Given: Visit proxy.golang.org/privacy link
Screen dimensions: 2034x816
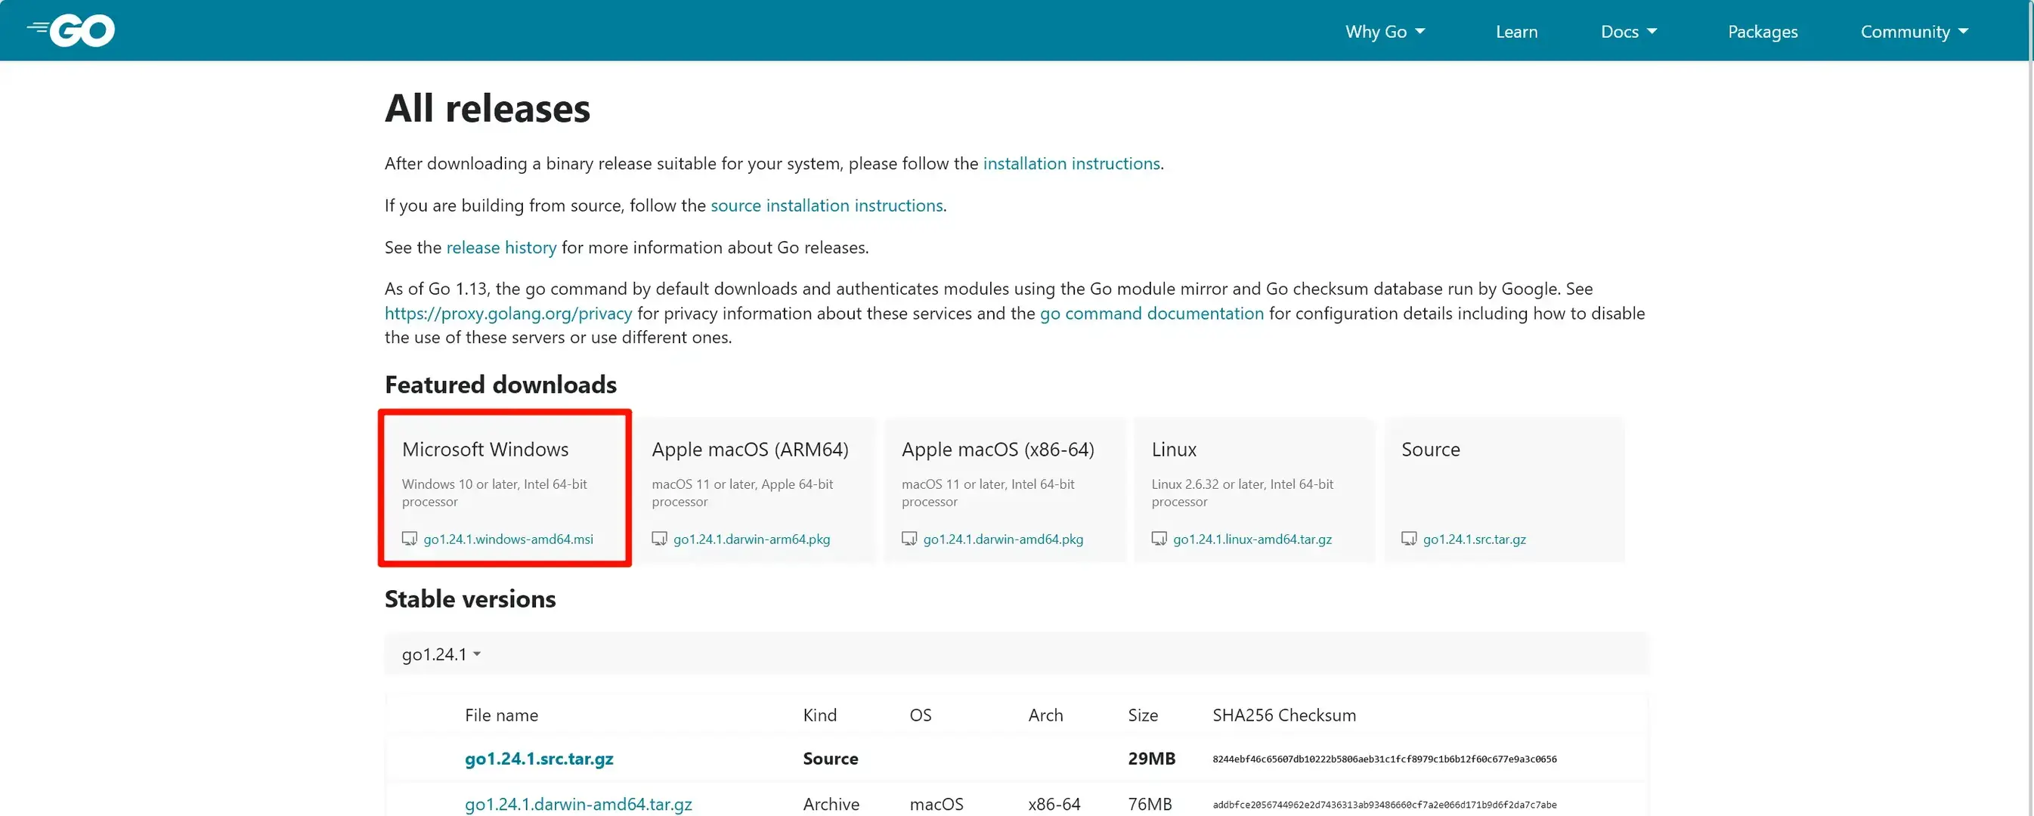Looking at the screenshot, I should coord(508,314).
